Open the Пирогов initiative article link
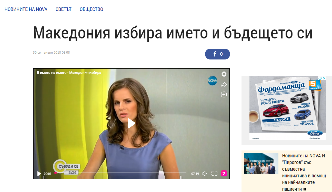The width and height of the screenshot is (332, 192). [x=304, y=172]
